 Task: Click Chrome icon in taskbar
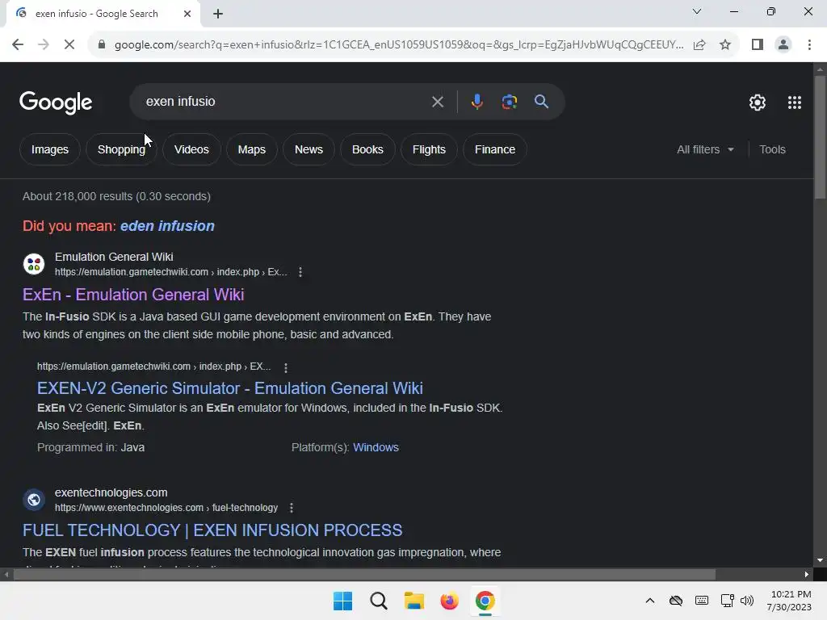click(485, 601)
